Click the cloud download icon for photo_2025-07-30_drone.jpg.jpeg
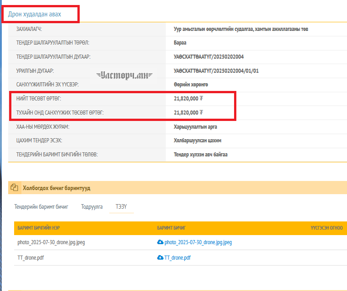Viewport: 347px width, 291px height. click(x=160, y=242)
